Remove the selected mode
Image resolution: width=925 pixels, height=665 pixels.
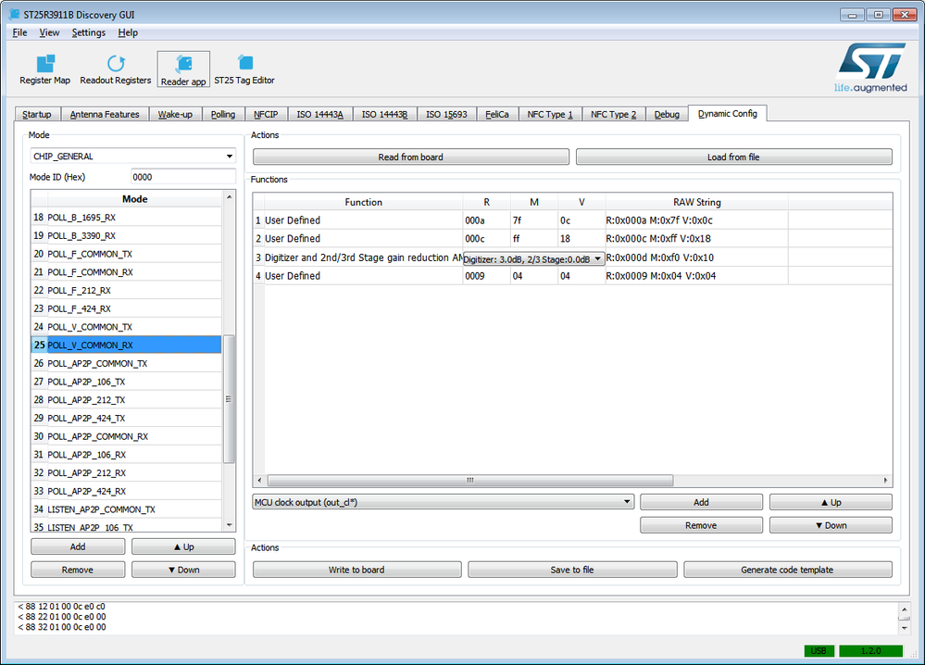click(78, 570)
